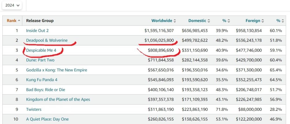
Task: Sort by the foreign percent column
Action: click(x=280, y=21)
